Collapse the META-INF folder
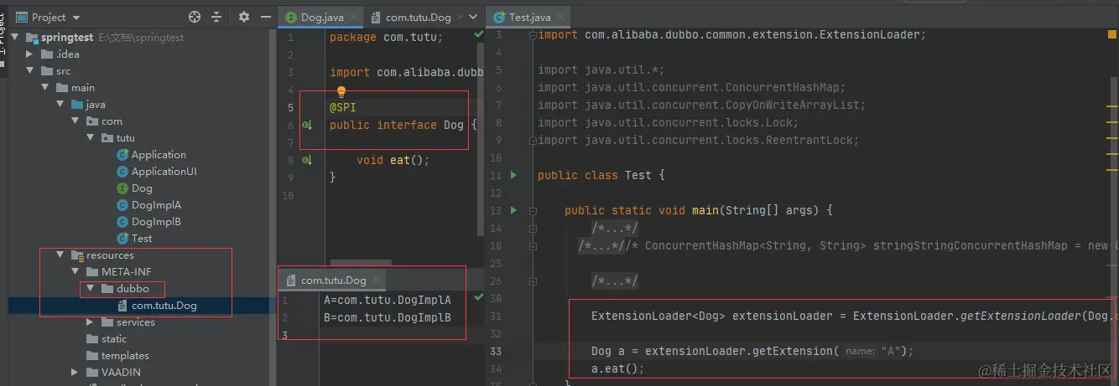Image resolution: width=1119 pixels, height=386 pixels. click(x=76, y=272)
